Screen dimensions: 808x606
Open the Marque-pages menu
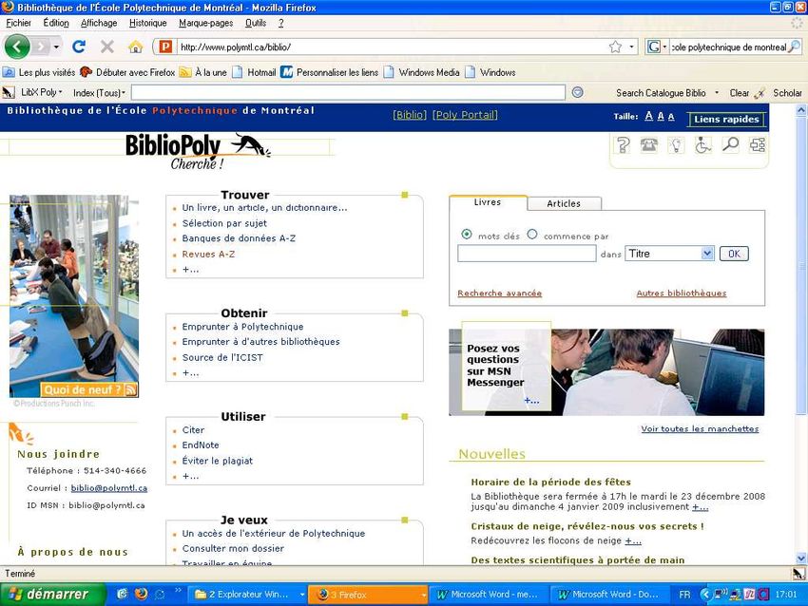(x=205, y=23)
